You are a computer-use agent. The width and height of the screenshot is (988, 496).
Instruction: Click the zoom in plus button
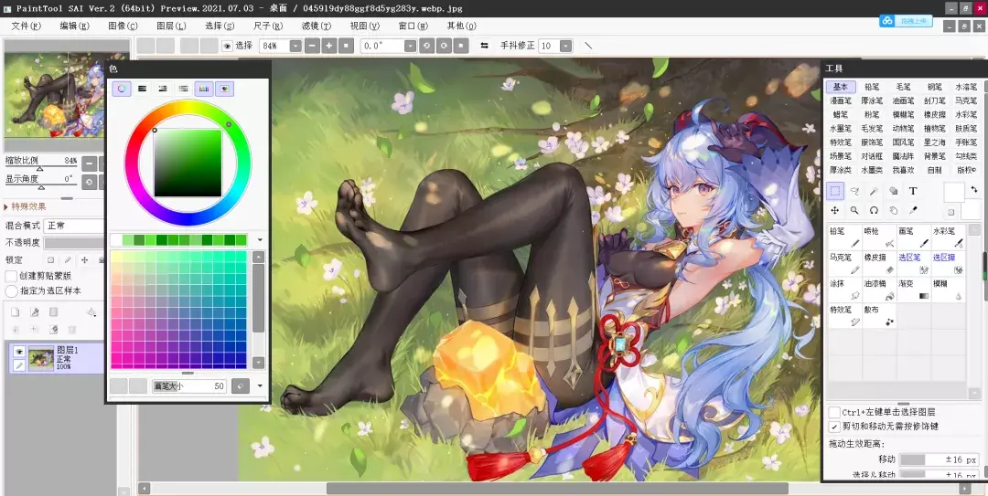coord(329,46)
